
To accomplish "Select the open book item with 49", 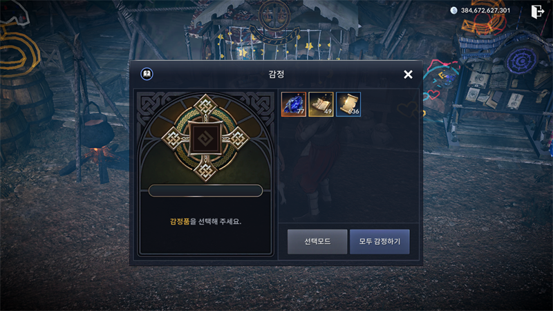I will (x=321, y=104).
